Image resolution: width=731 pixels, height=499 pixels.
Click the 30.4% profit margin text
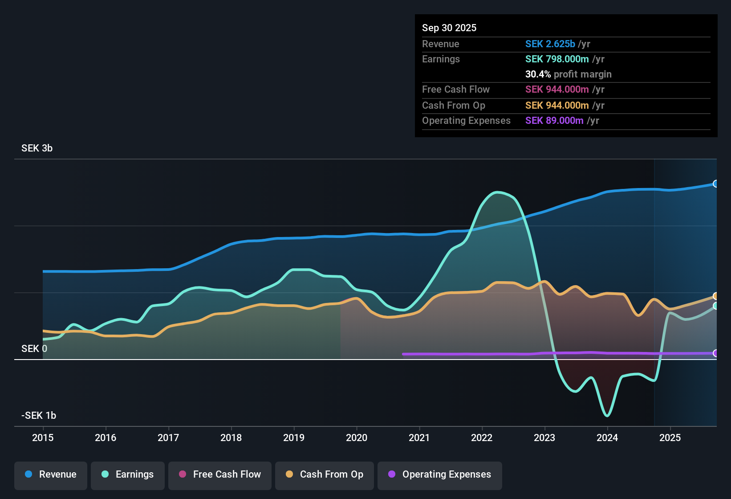pos(569,74)
